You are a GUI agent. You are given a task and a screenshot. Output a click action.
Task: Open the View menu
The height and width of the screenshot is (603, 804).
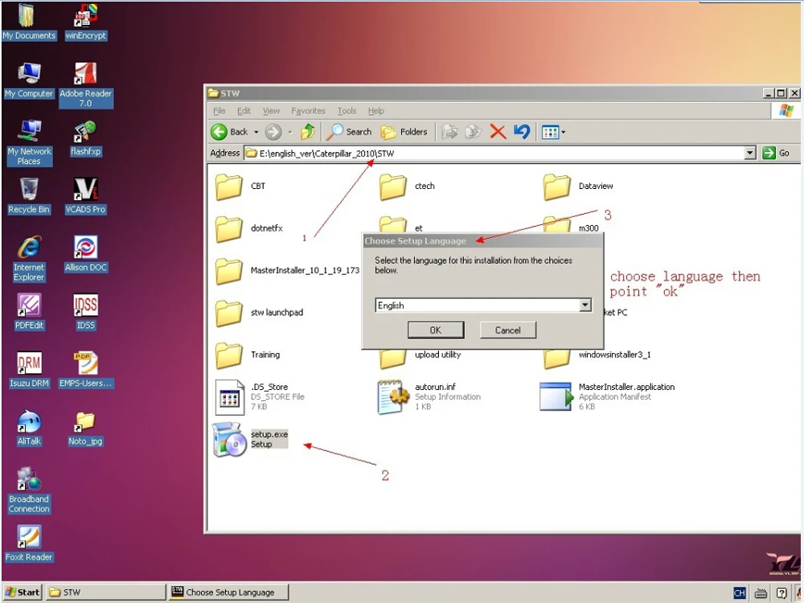click(x=271, y=111)
